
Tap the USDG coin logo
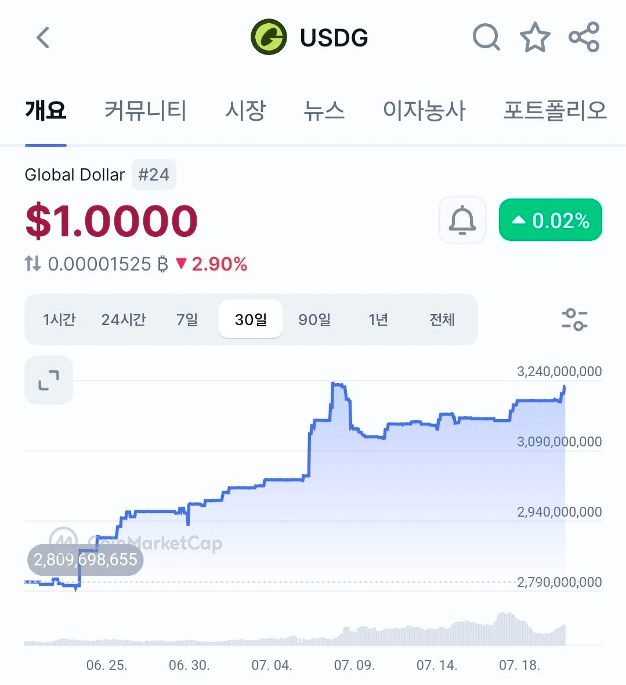pyautogui.click(x=269, y=37)
